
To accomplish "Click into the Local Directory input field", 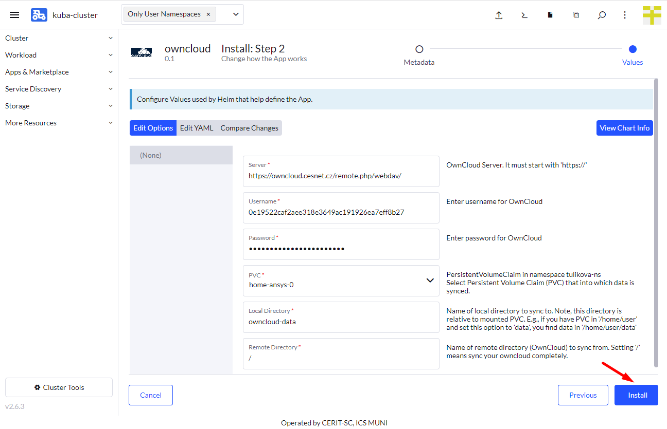I will (x=341, y=322).
